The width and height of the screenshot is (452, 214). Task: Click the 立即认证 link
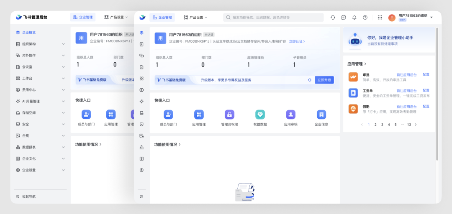(297, 41)
